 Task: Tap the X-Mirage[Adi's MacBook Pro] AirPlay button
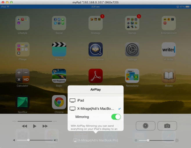95,140
